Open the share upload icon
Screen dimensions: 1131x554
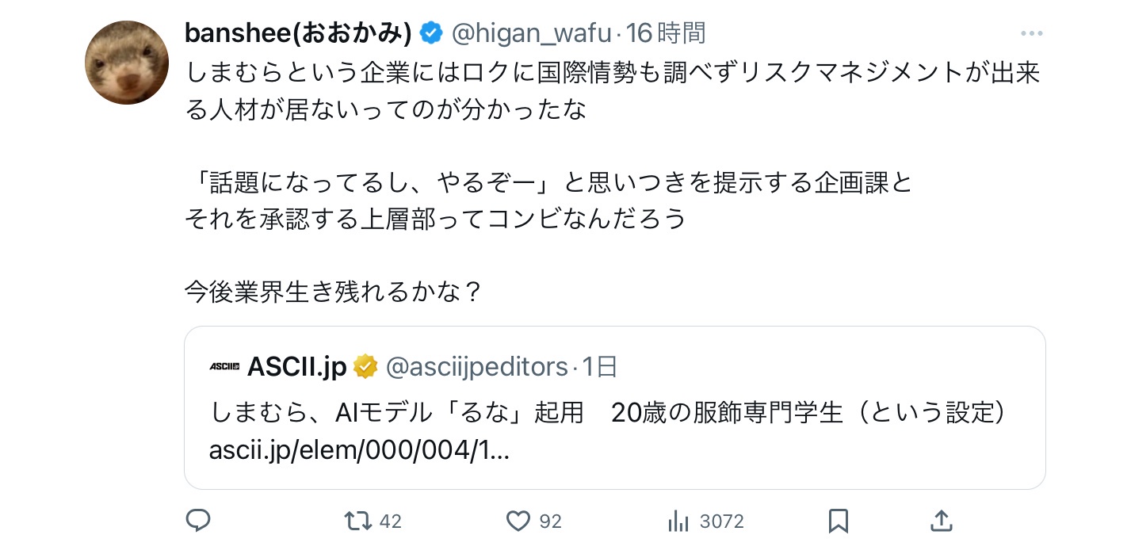point(941,521)
